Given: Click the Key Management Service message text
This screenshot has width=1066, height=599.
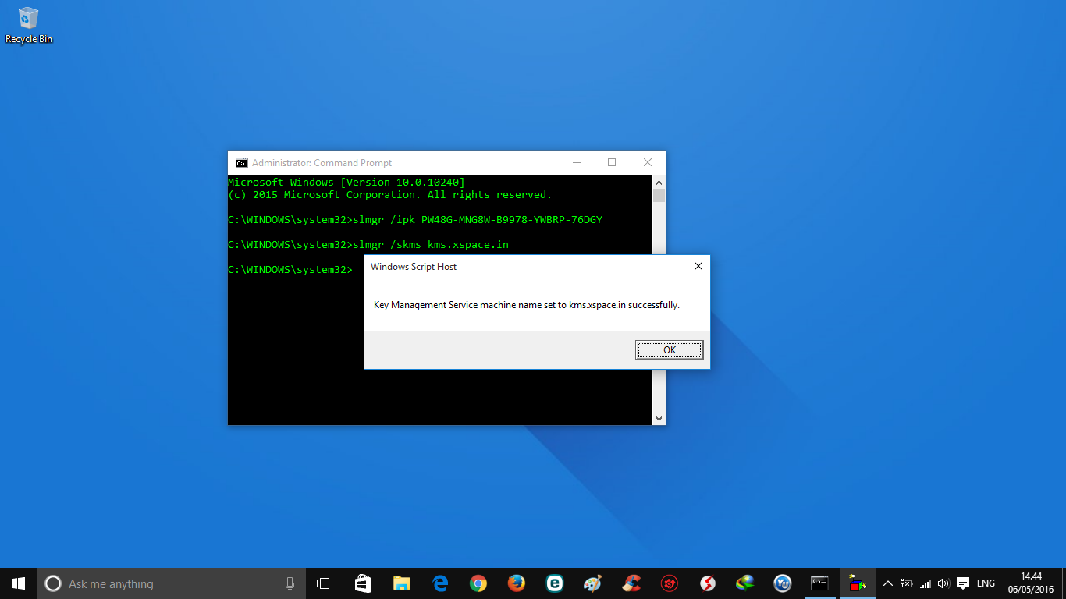Looking at the screenshot, I should tap(527, 305).
